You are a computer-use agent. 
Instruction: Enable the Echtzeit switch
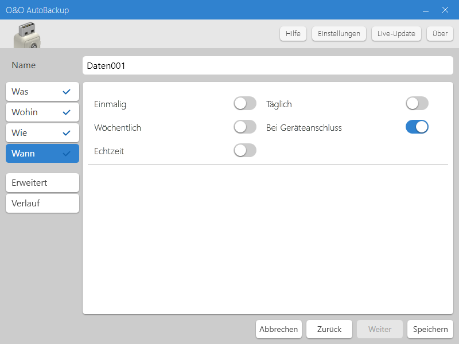click(245, 150)
